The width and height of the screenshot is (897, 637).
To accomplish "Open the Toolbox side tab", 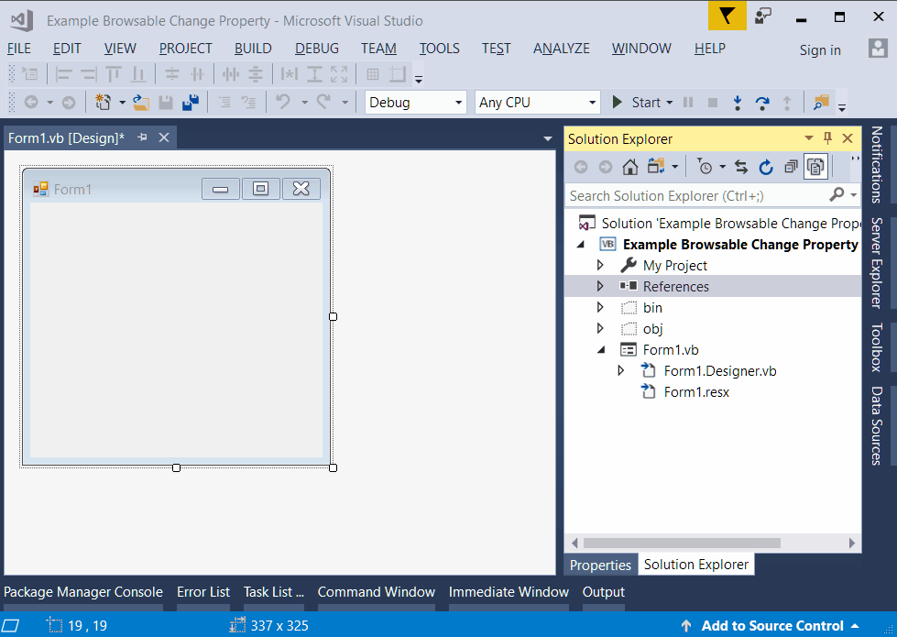I will tap(877, 347).
